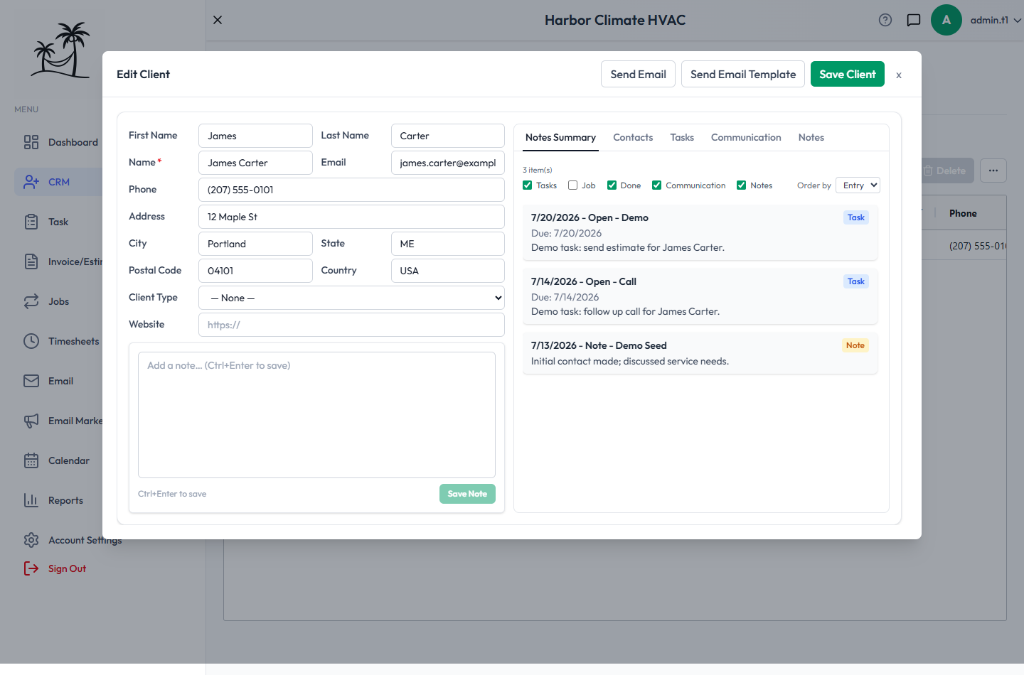The width and height of the screenshot is (1024, 675).
Task: Expand the admin.t1 user menu
Action: coord(996,20)
